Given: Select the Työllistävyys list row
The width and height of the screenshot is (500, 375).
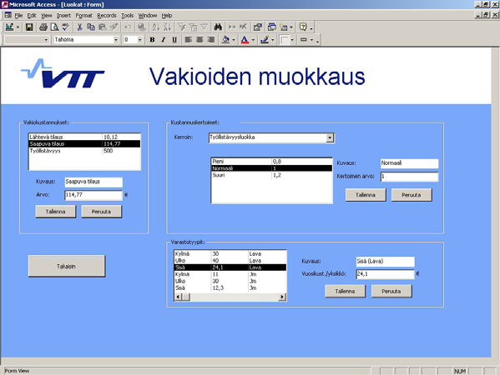Looking at the screenshot, I should (x=84, y=151).
